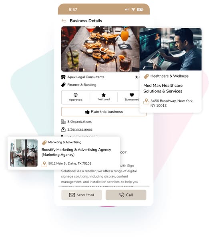The image size is (209, 241).
Task: Open the 3 Organizations link
Action: [x=80, y=121]
